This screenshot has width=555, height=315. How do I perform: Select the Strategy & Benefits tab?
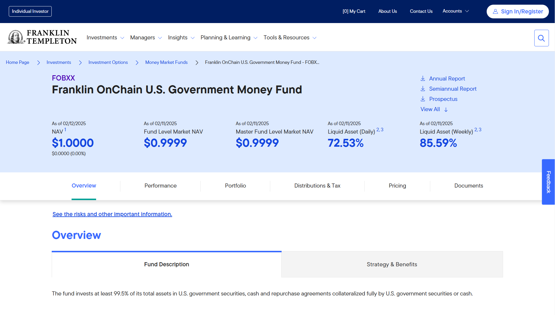click(x=392, y=264)
